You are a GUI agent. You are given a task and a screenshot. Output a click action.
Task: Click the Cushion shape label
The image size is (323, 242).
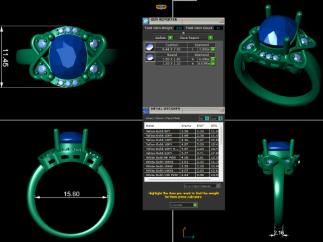[x=172, y=45]
